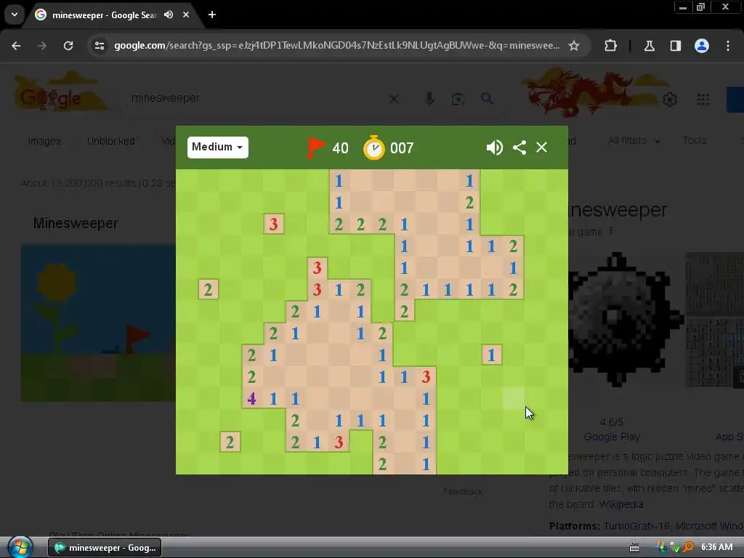The height and width of the screenshot is (558, 744).
Task: View site information icon in address bar
Action: 100,46
